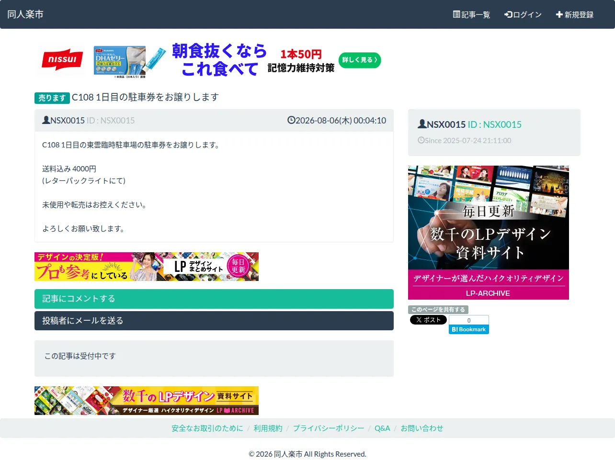Click the ログイン arrow icon
The height and width of the screenshot is (460, 615).
508,14
